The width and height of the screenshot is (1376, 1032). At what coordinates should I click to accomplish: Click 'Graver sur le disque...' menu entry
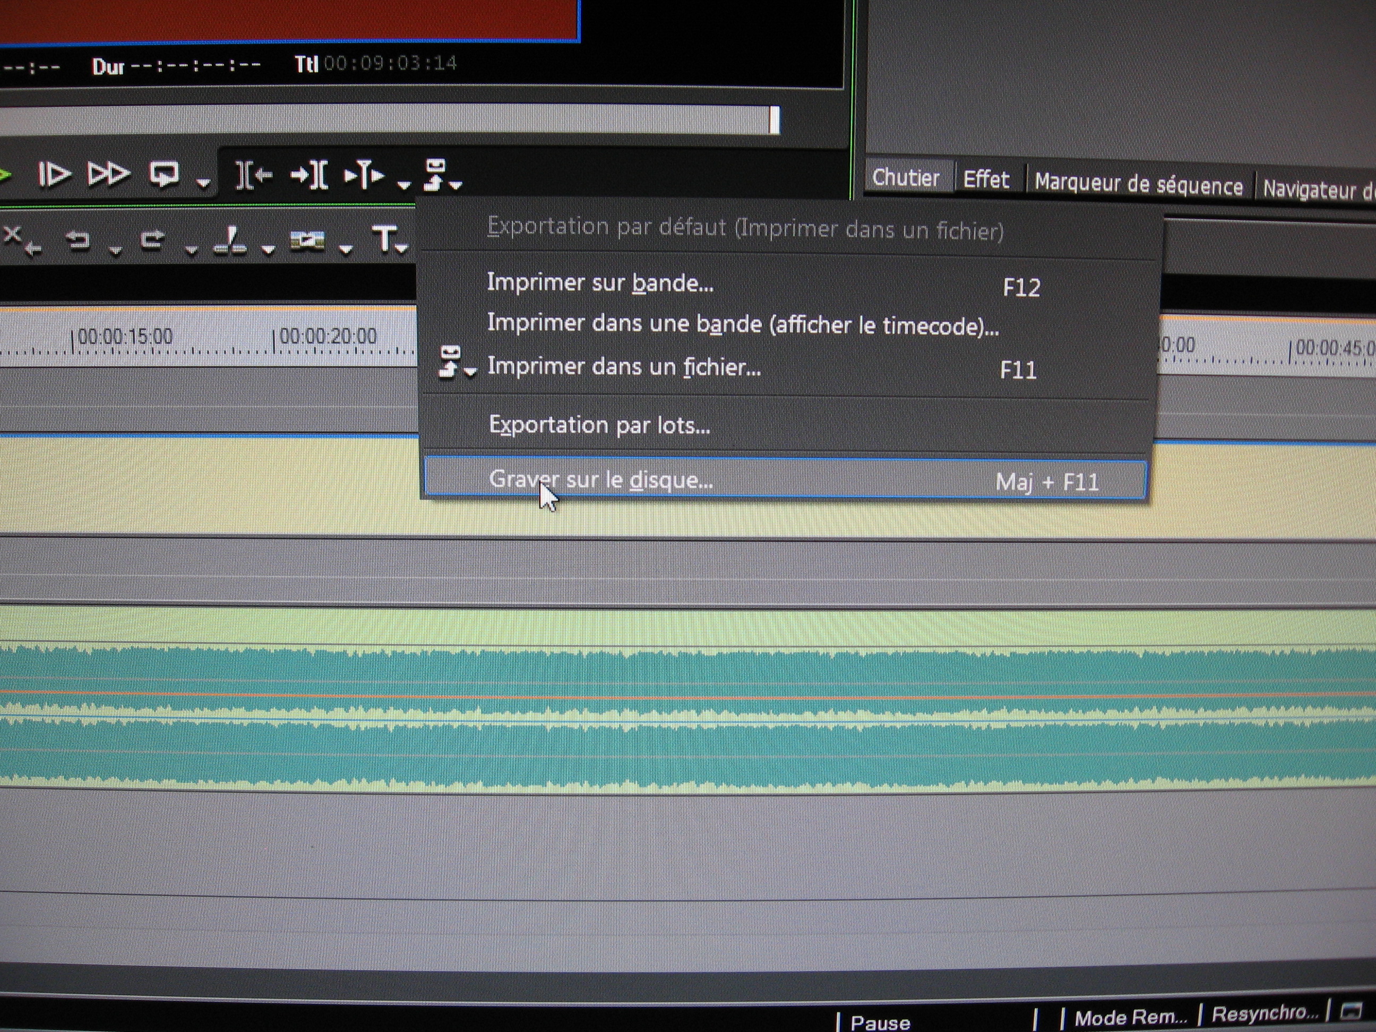coord(785,479)
